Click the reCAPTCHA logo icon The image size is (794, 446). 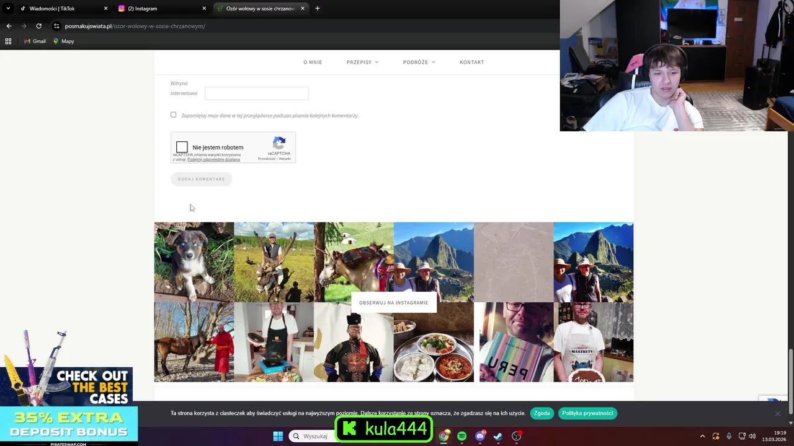(279, 142)
